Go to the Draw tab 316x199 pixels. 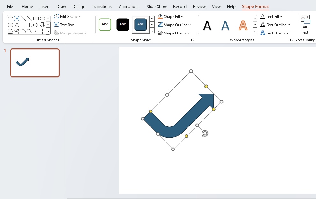tap(61, 6)
